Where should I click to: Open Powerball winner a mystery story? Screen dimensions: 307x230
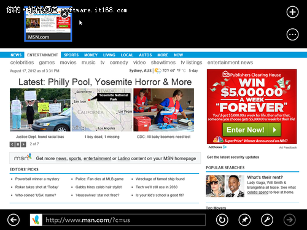pos(37,179)
